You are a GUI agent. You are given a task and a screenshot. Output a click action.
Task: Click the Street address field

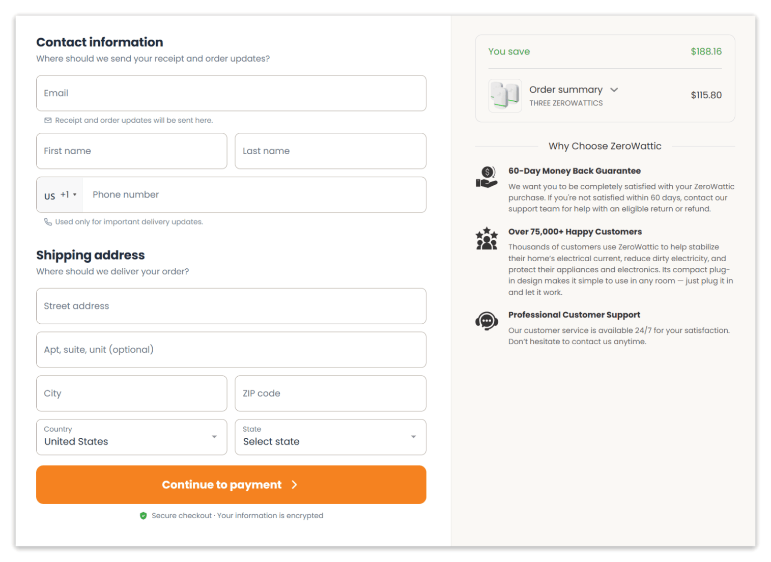[231, 306]
